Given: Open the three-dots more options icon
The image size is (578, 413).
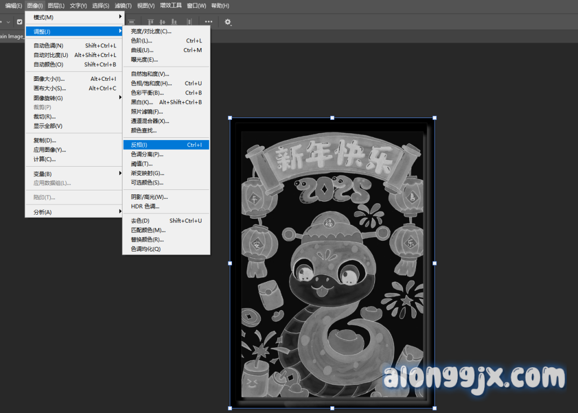Looking at the screenshot, I should click(209, 22).
